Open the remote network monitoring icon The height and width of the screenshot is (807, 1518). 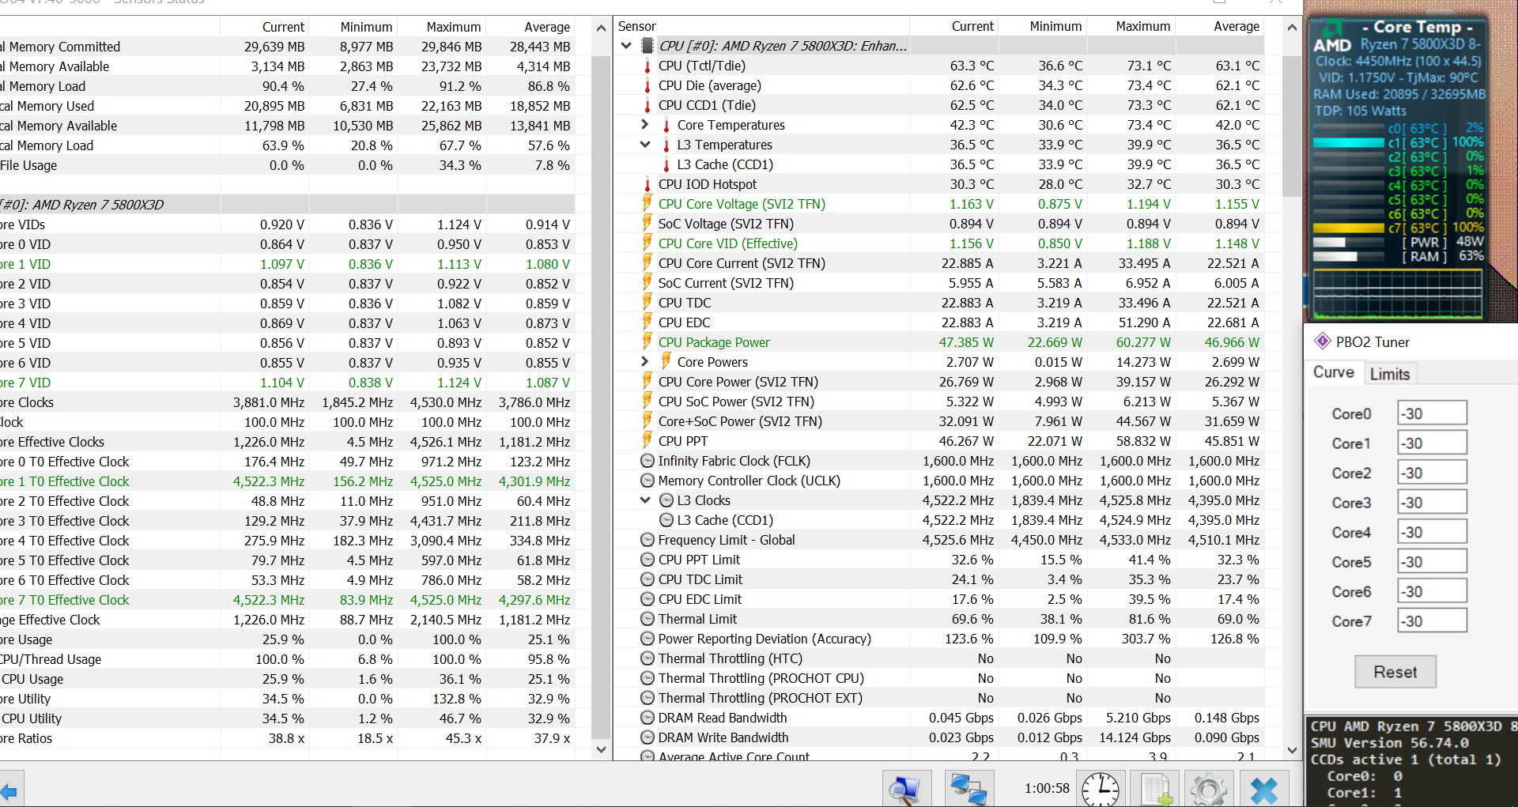968,789
